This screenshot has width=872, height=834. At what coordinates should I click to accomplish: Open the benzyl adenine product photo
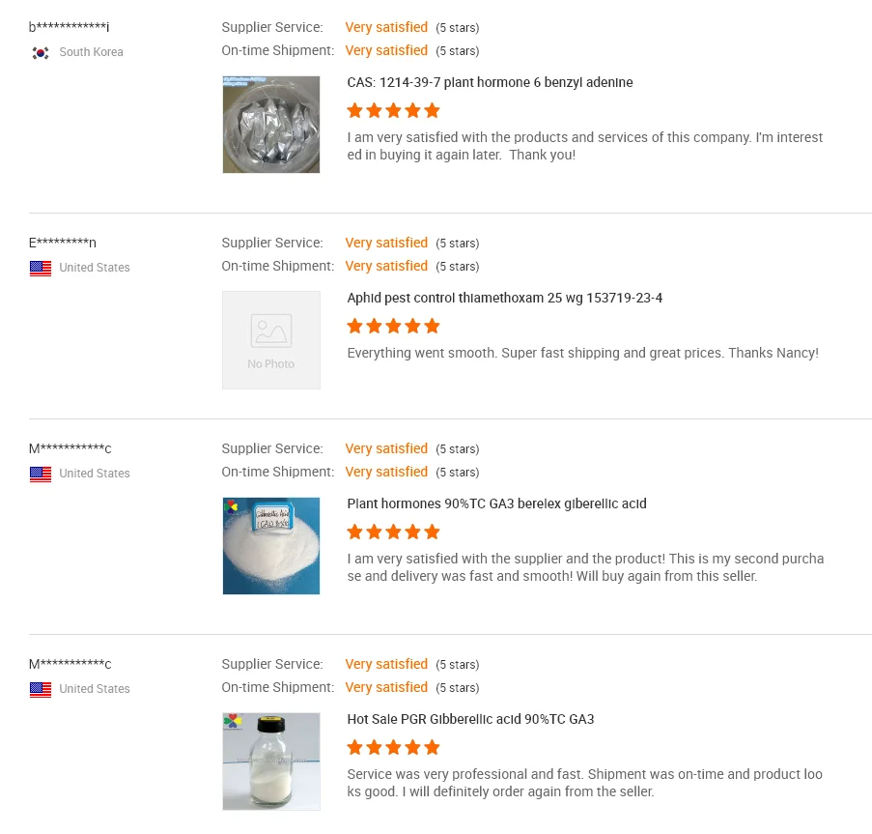pos(271,125)
